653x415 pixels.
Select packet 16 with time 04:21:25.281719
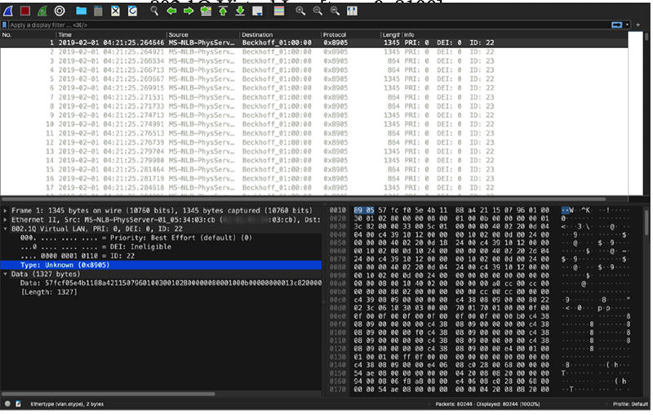pyautogui.click(x=314, y=179)
